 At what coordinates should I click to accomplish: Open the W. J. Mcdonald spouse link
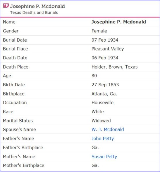tap(108, 130)
